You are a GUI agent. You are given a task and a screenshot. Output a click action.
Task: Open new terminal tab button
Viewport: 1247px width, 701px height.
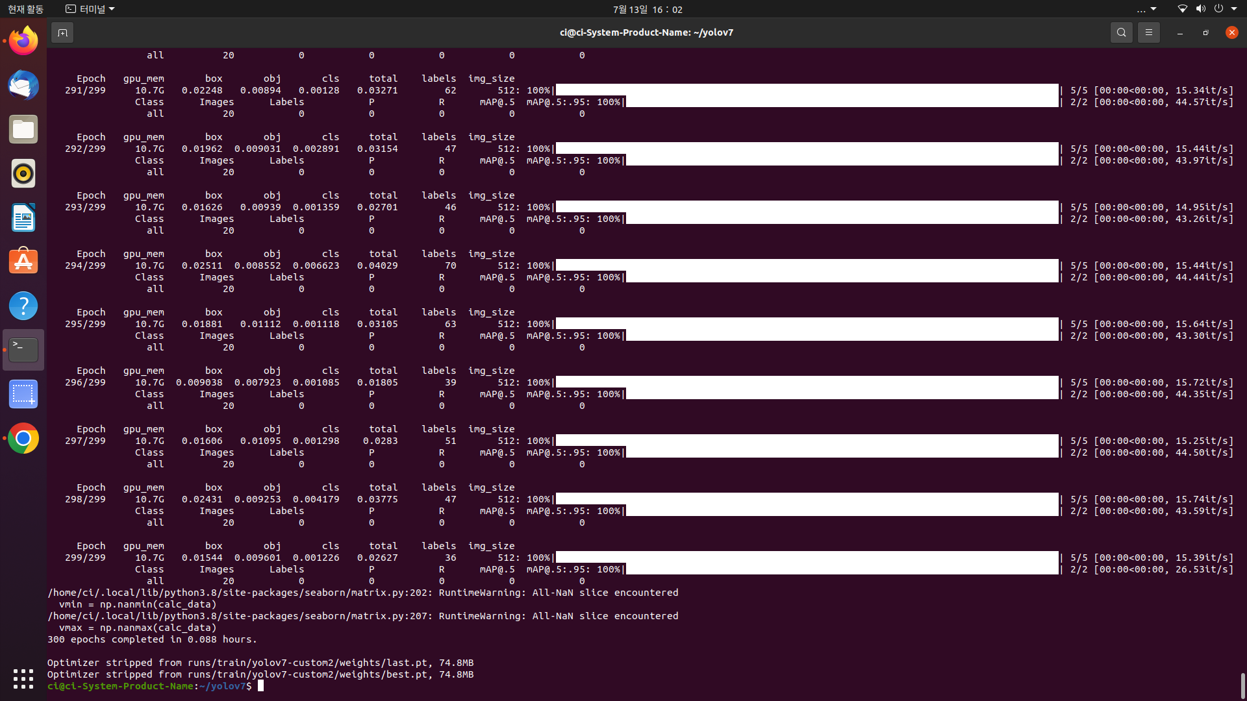point(62,32)
